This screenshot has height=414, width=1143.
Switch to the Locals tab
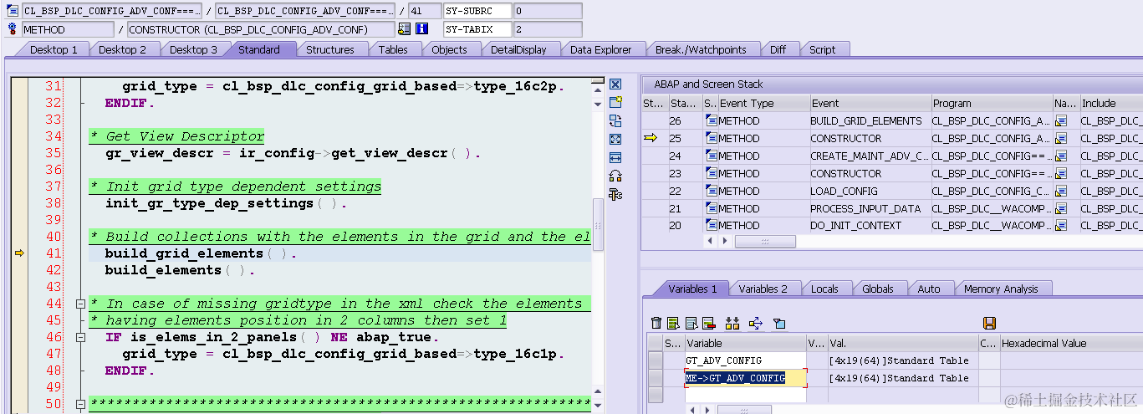click(x=824, y=289)
